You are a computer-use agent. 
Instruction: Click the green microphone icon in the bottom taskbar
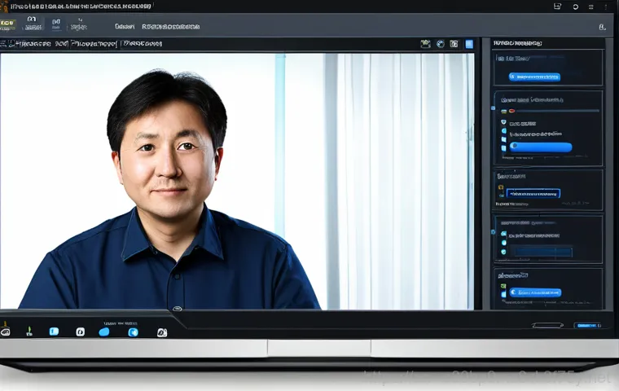click(29, 332)
